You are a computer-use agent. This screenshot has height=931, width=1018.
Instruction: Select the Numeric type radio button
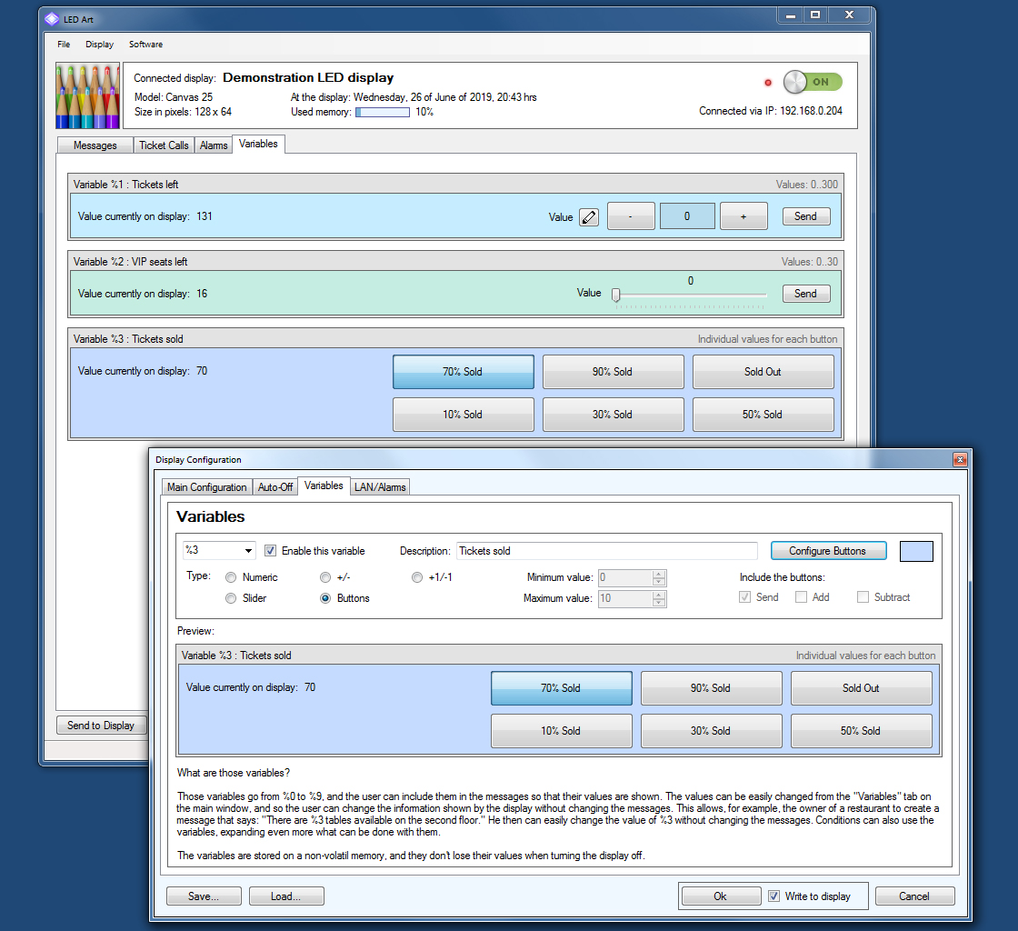[231, 577]
